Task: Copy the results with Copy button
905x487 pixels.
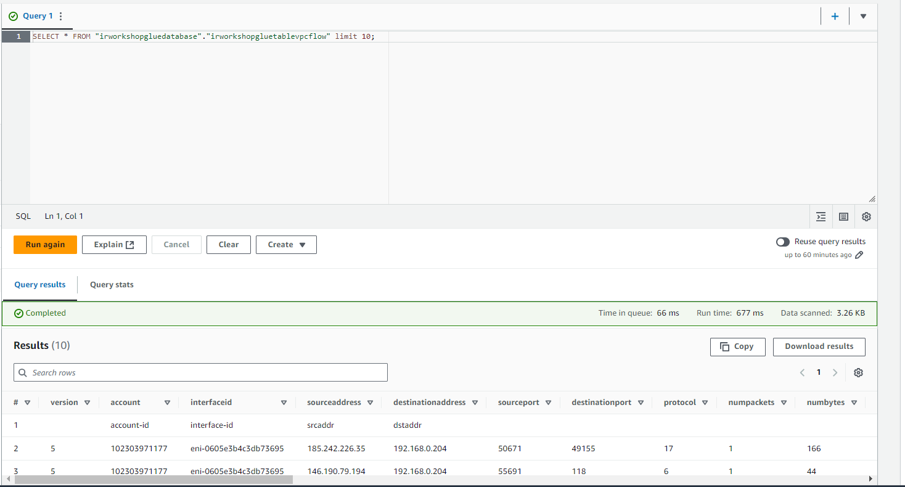Action: 737,346
